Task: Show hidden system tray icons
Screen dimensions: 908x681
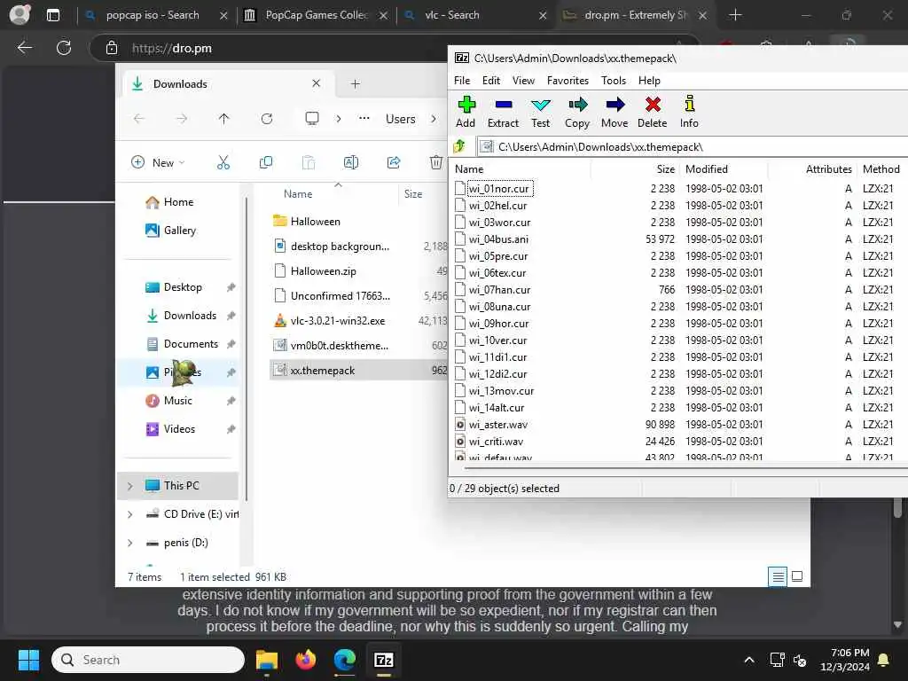Action: click(x=748, y=660)
